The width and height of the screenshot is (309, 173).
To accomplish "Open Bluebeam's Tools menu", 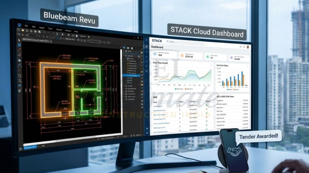I will [x=49, y=29].
